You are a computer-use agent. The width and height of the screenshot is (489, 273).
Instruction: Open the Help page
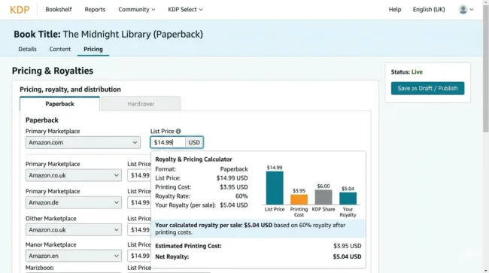point(395,9)
